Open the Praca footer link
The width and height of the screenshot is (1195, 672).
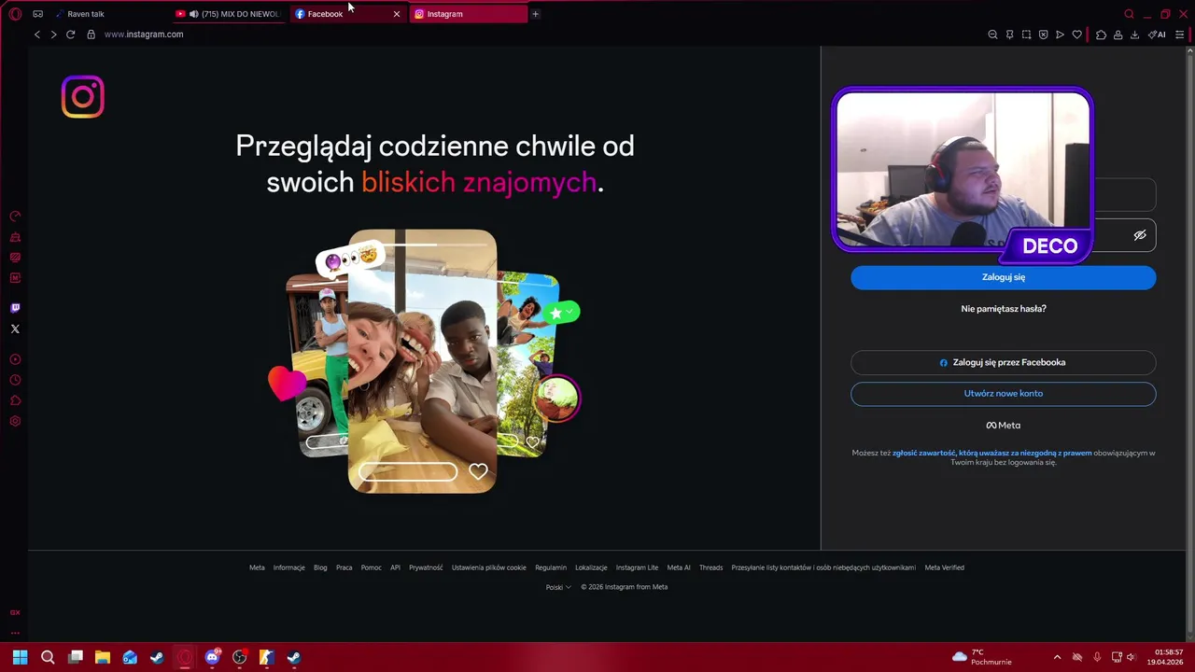click(x=344, y=567)
